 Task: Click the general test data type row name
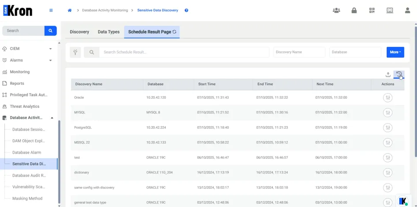pyautogui.click(x=90, y=203)
